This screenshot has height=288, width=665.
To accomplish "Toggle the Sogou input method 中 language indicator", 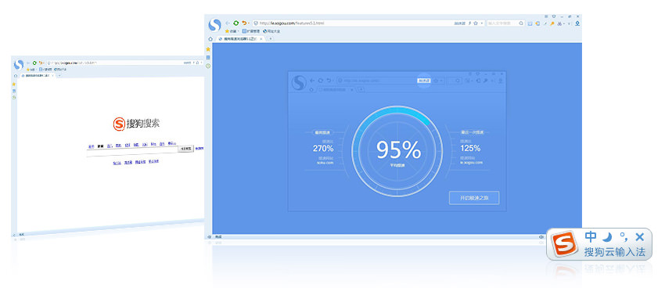I will click(591, 236).
